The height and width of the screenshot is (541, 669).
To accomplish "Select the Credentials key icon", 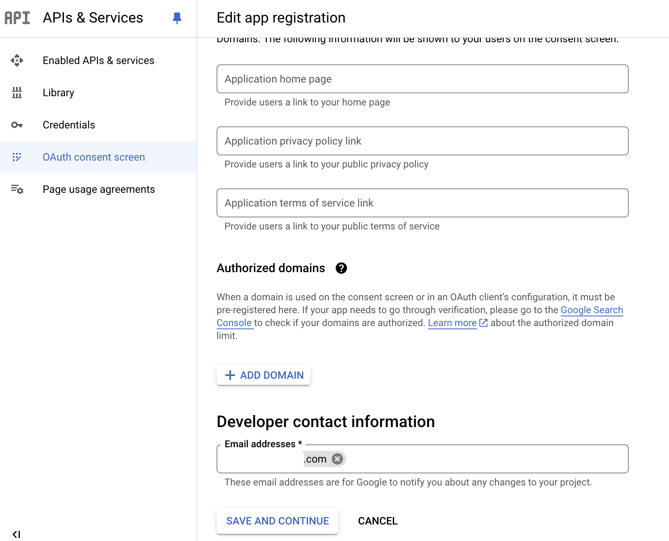I will click(x=18, y=125).
